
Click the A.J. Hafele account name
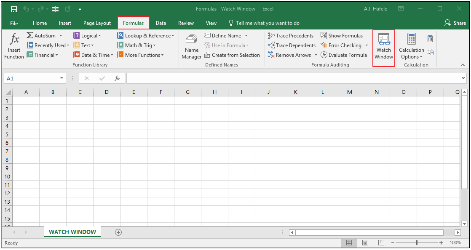375,9
